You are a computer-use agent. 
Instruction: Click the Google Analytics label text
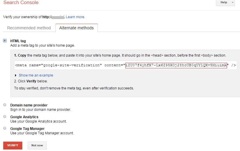(x=24, y=117)
